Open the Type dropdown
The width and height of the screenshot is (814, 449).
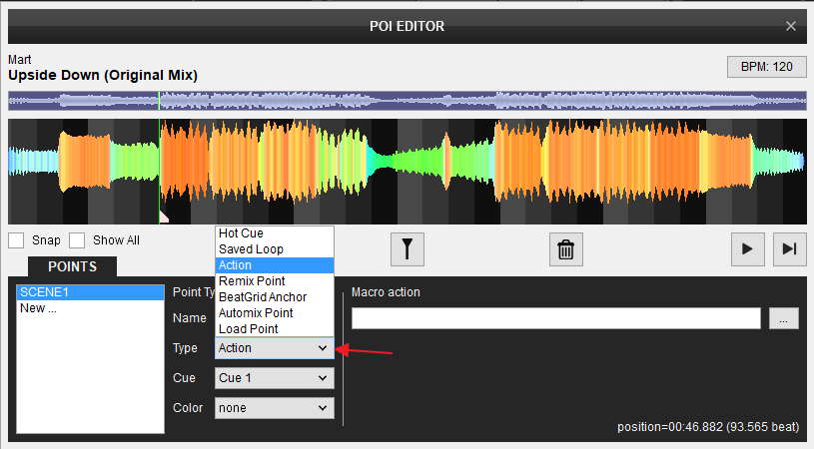pyautogui.click(x=274, y=348)
